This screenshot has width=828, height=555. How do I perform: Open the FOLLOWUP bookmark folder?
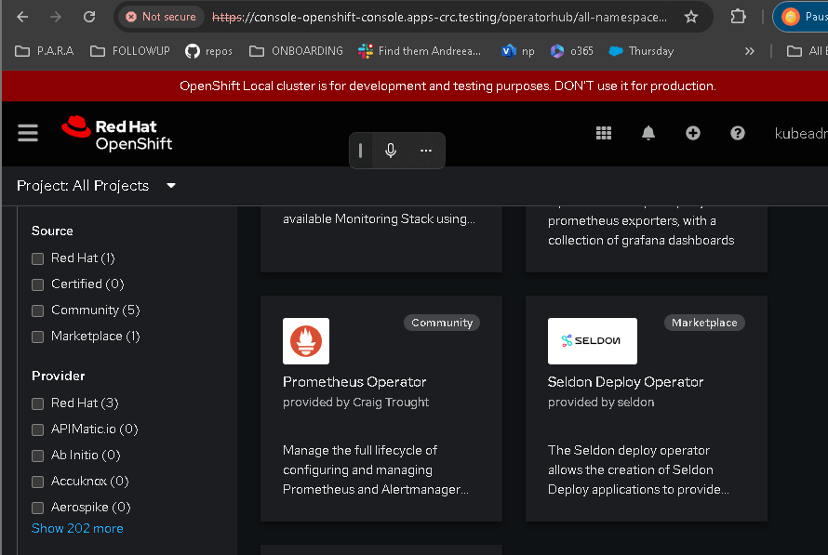coord(130,51)
